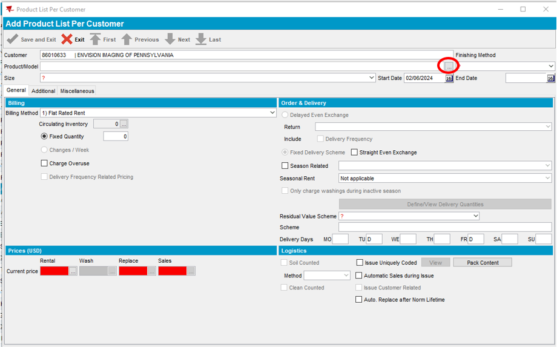Click the Pack Content button
Screen dimensions: 557x347
482,263
